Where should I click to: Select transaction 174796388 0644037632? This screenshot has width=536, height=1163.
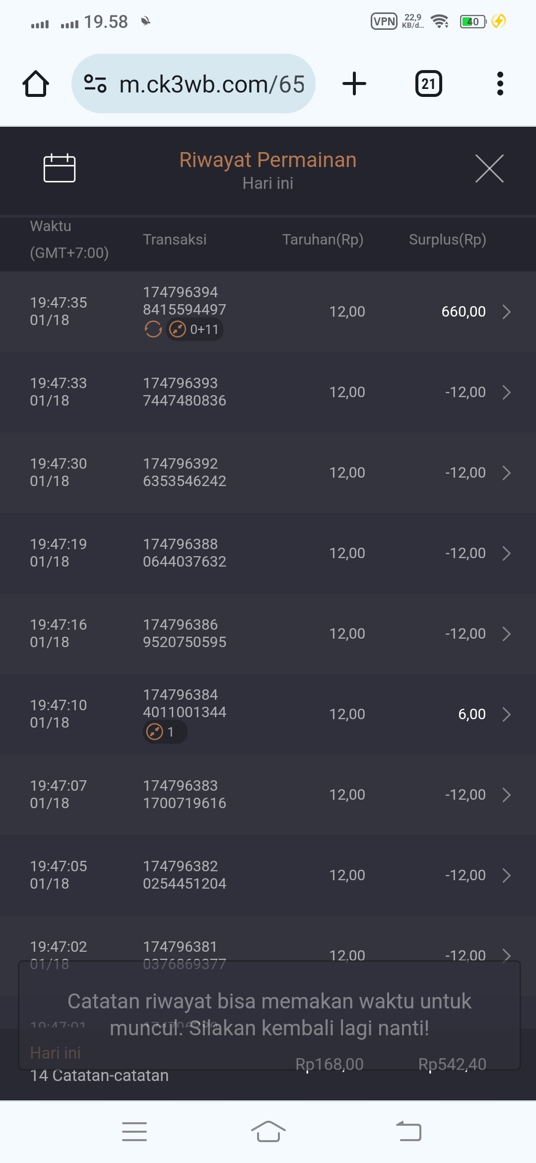coord(185,553)
